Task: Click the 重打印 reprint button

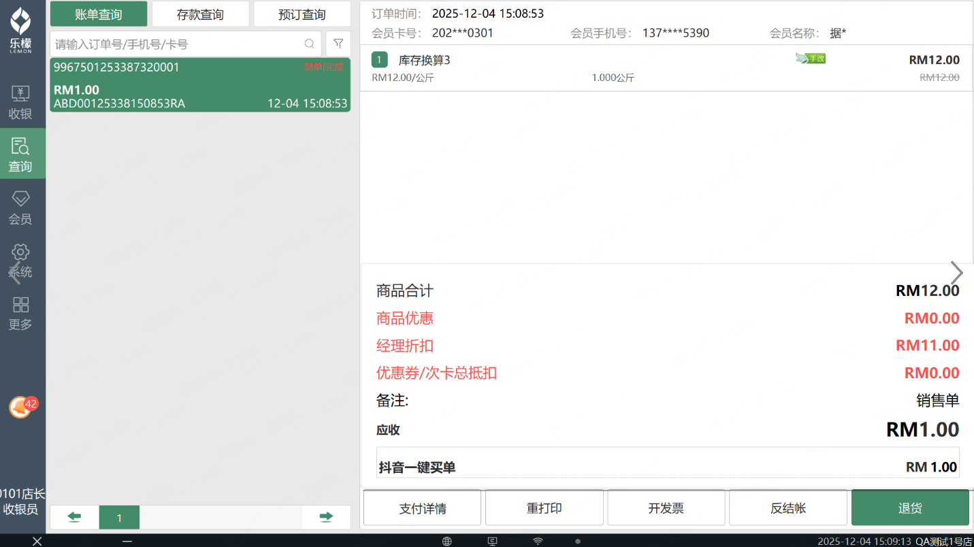Action: tap(545, 508)
